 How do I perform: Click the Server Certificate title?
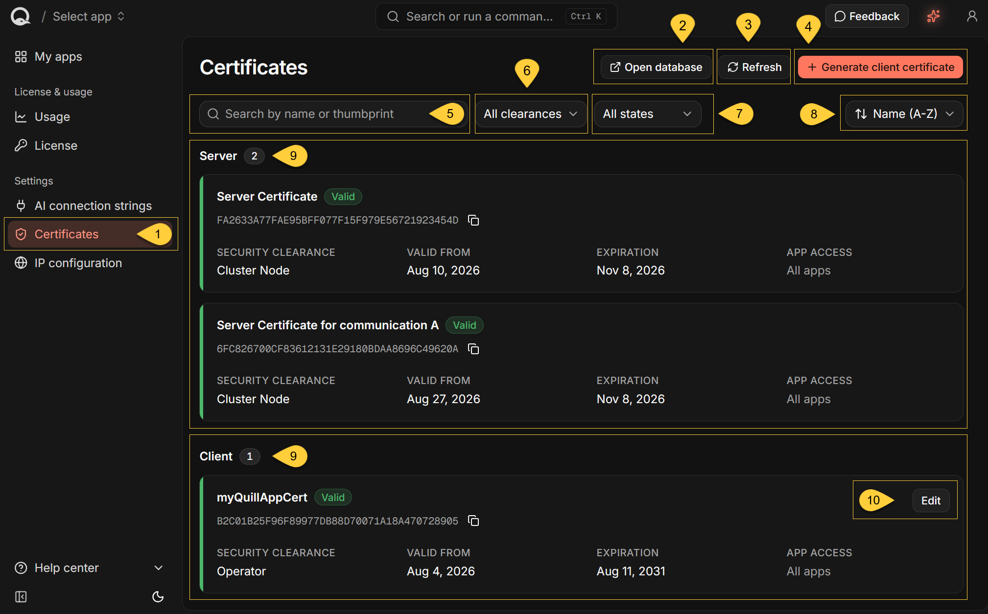point(267,197)
